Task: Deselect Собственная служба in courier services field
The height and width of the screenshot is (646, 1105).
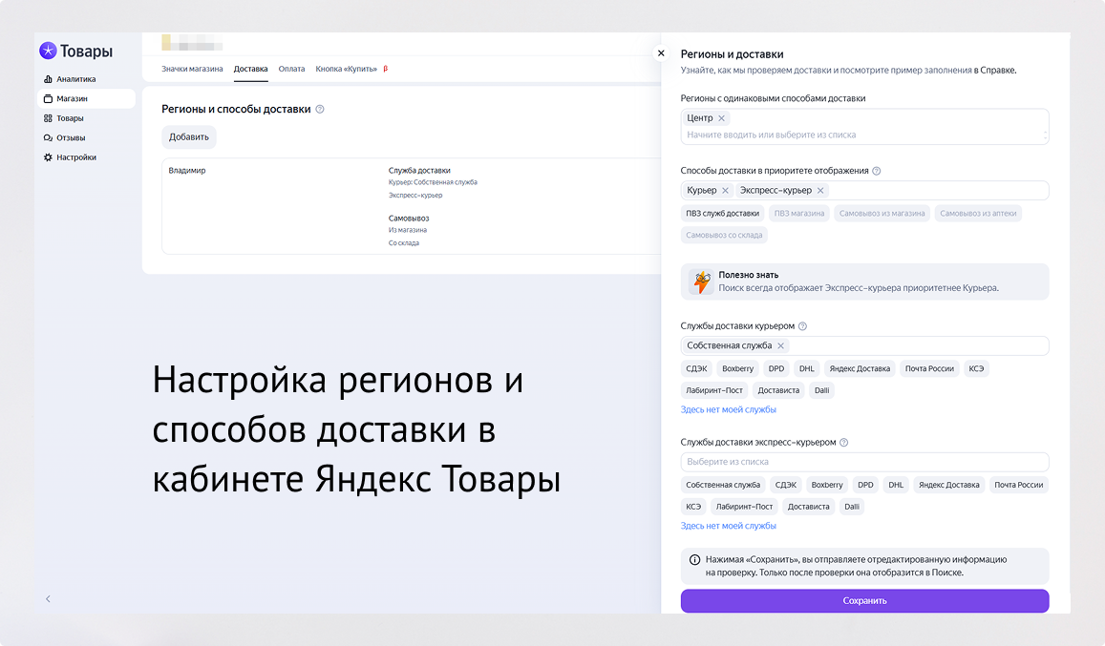Action: pos(783,345)
